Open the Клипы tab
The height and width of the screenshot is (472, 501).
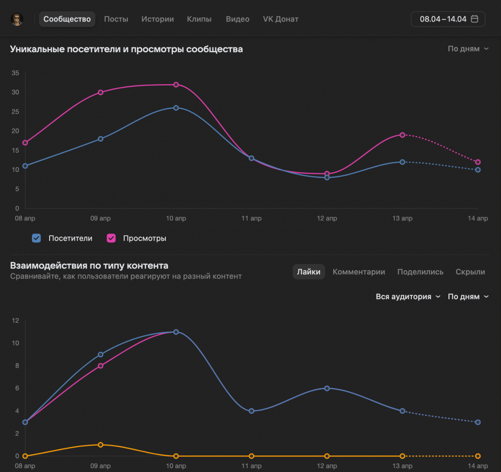[199, 19]
